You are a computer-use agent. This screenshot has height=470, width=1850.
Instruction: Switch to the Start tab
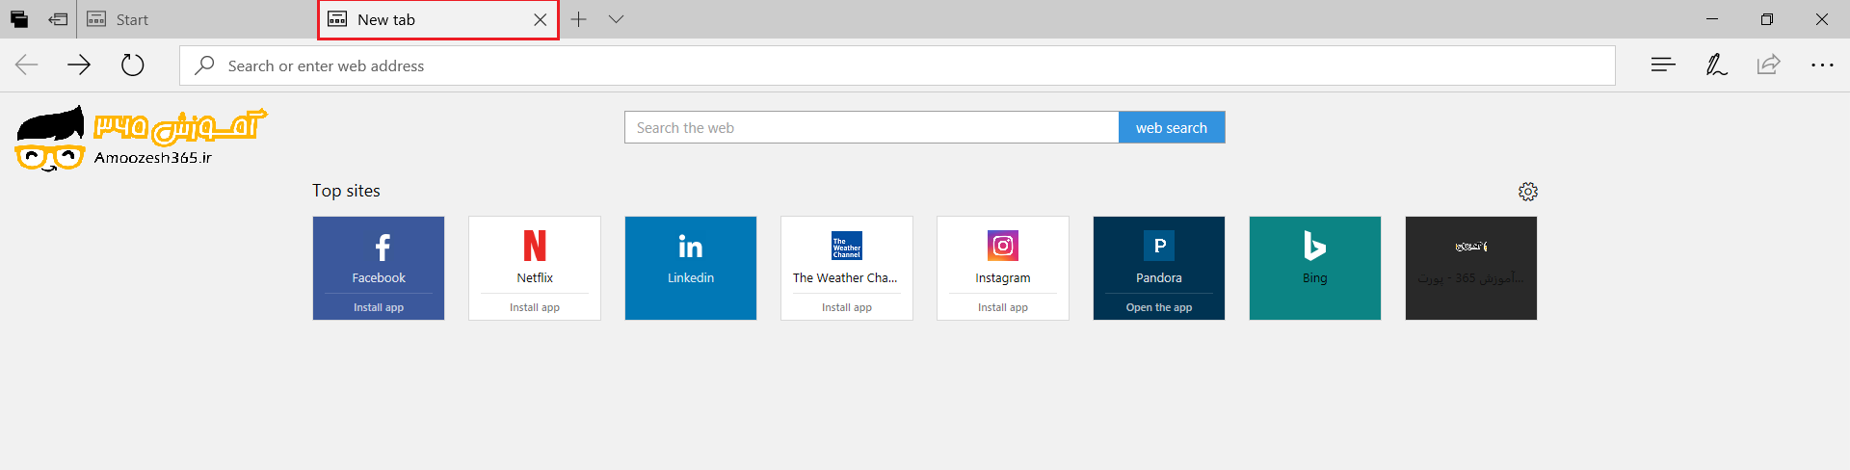click(198, 19)
